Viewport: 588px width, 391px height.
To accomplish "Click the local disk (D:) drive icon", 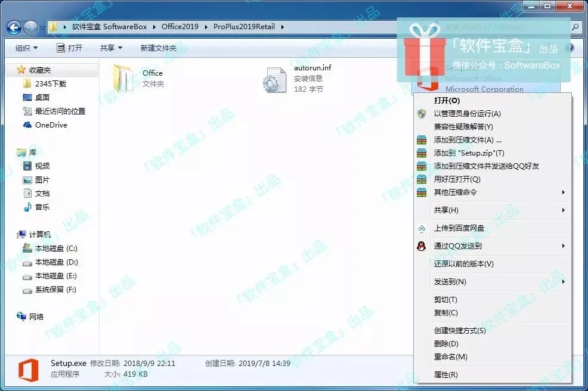I will point(27,262).
